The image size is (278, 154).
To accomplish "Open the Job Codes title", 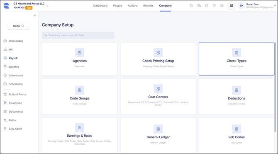I will click(x=237, y=137).
